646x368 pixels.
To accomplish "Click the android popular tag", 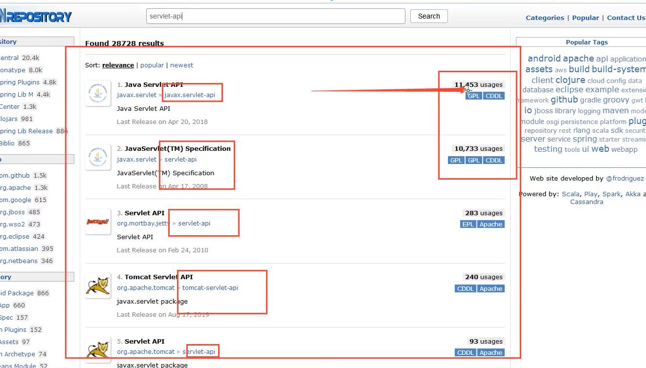I will (x=544, y=59).
